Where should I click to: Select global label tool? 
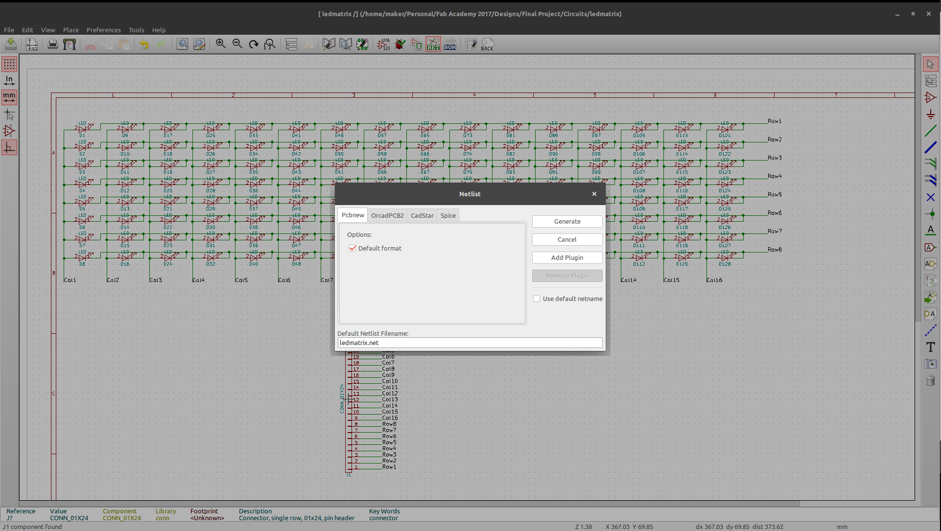(x=931, y=247)
